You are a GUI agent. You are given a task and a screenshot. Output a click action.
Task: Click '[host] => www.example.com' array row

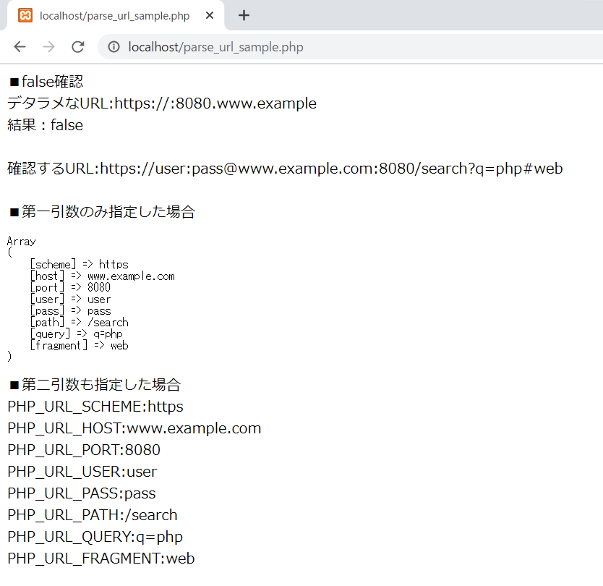[102, 276]
